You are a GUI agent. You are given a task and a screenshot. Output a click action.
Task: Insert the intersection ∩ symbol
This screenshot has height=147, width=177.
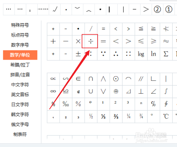[91, 79]
